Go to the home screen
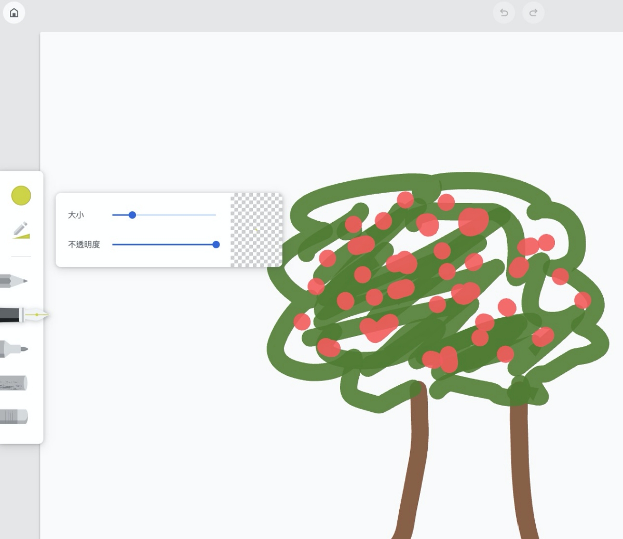This screenshot has height=539, width=623. pyautogui.click(x=14, y=13)
